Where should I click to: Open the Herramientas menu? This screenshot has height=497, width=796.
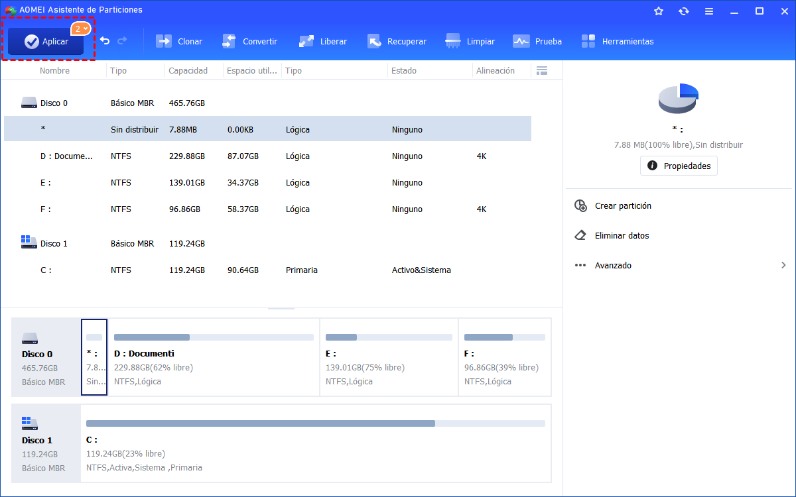pos(617,42)
